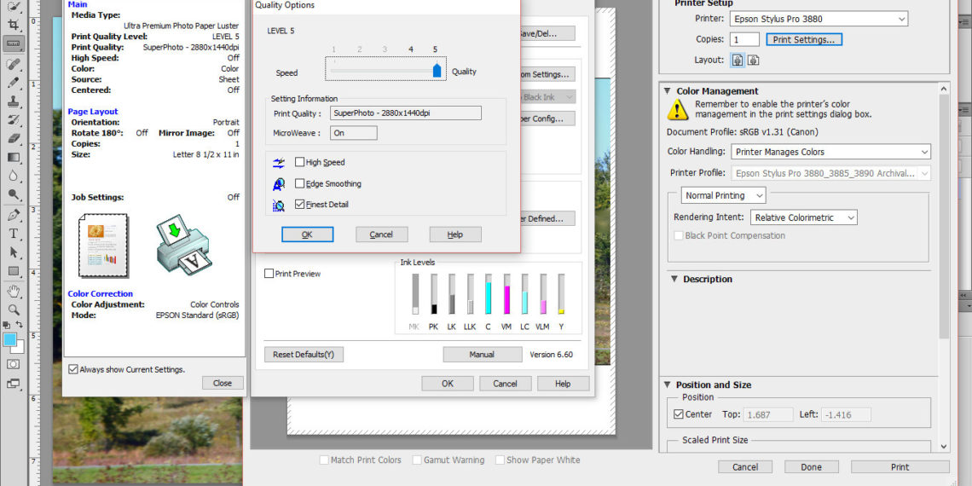Select the Ruler tool
972x486 pixels.
13,43
